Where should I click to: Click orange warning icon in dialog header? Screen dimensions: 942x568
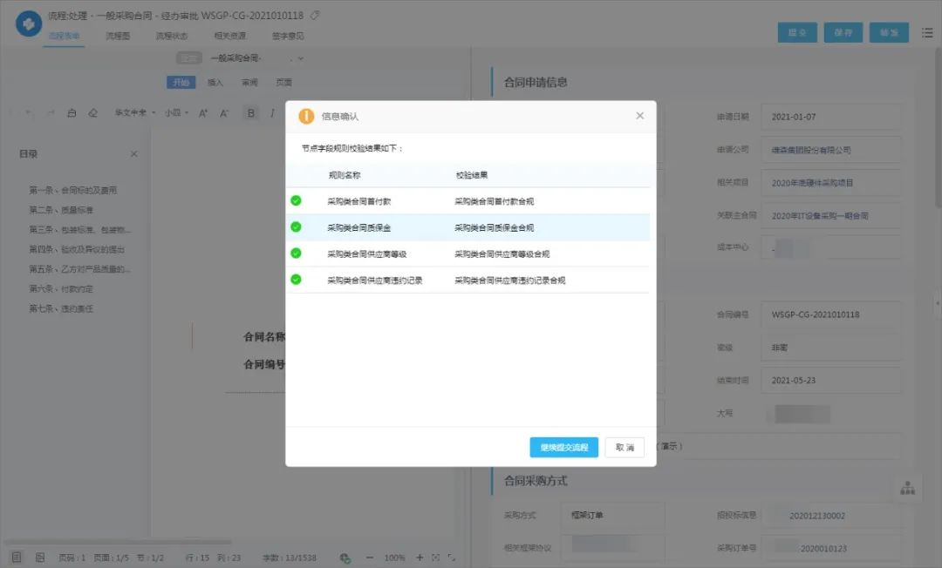pos(306,116)
